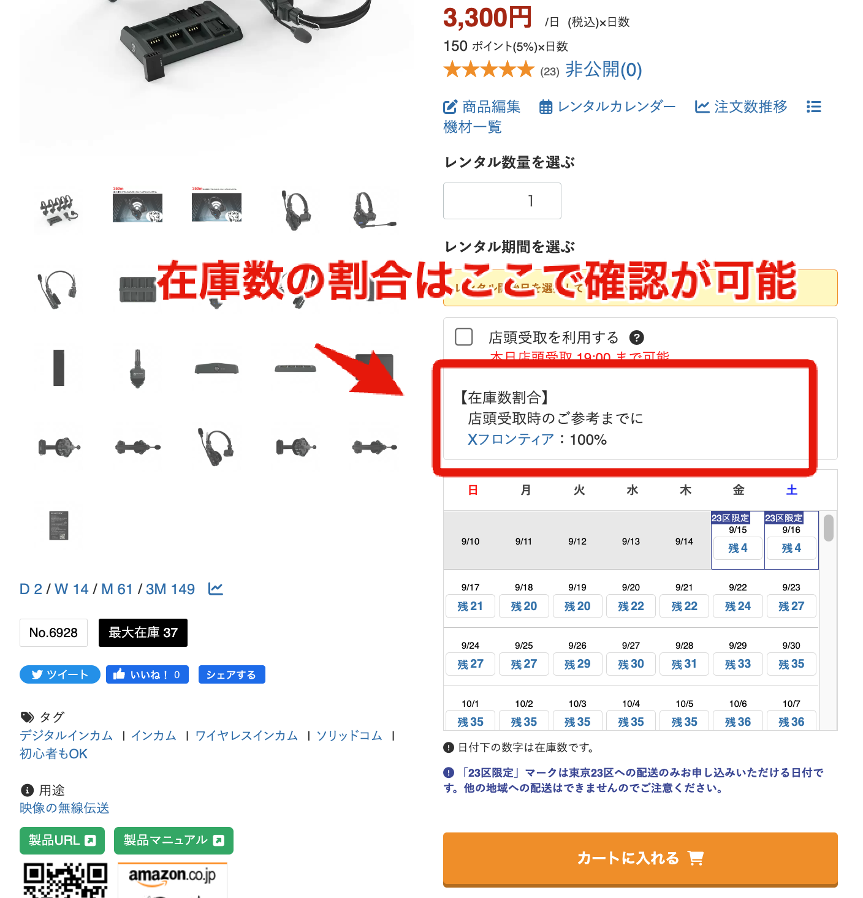Screen dimensions: 863x898
Task: Click the question mark help icon beside 店頭受取
Action: 637,338
